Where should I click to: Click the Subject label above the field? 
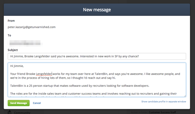click(13, 50)
